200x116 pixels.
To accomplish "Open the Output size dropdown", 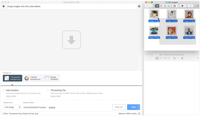I will pos(12,107).
